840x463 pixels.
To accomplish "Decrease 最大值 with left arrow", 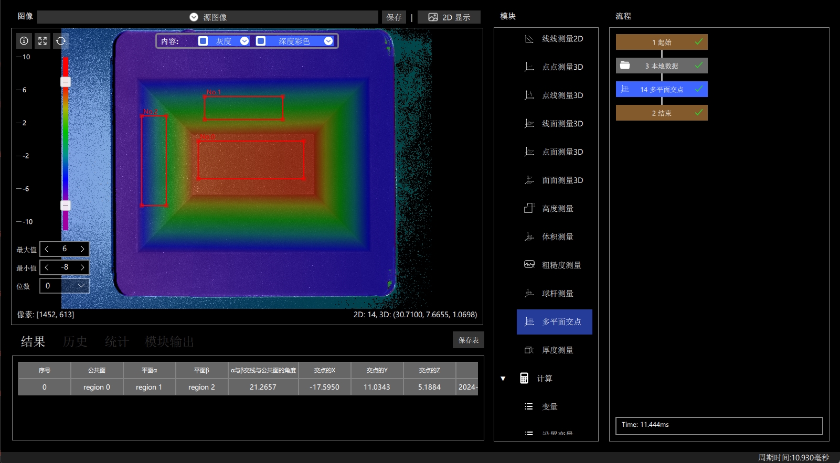I will coord(47,249).
